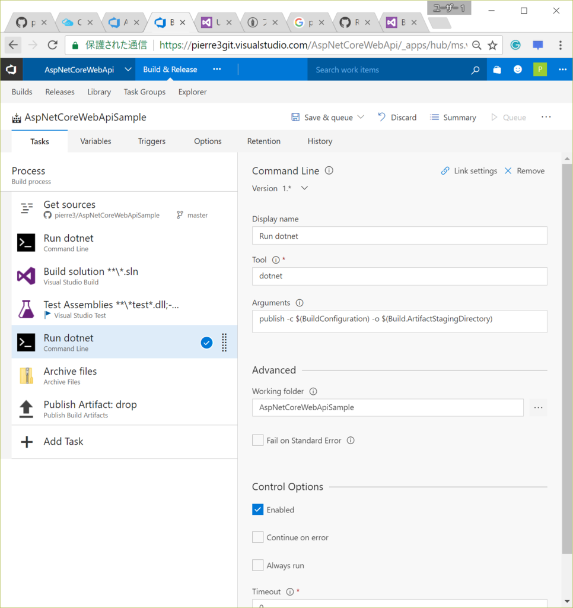The width and height of the screenshot is (573, 608).
Task: Open the marketplace shopping bag icon
Action: point(497,70)
